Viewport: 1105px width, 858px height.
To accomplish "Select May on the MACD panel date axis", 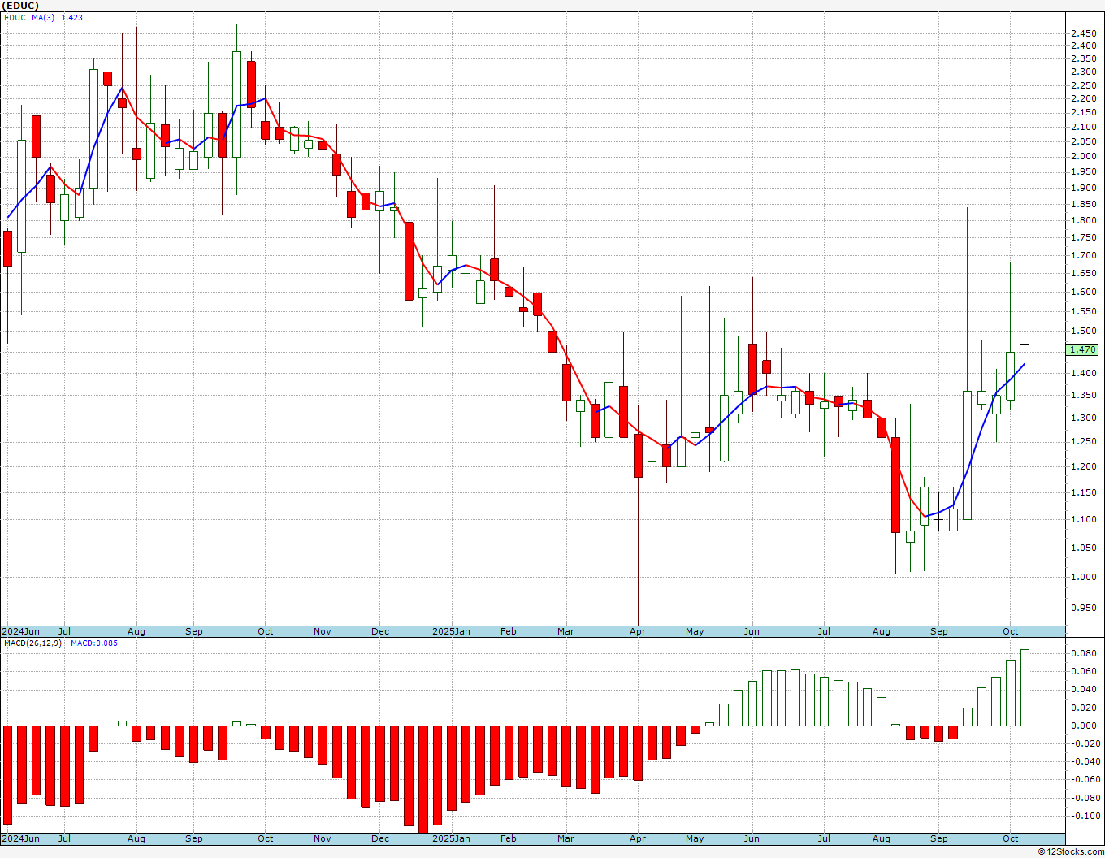I will point(695,838).
